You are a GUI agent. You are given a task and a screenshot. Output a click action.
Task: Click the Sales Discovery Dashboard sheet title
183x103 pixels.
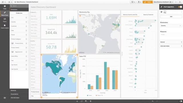(x=43, y=7)
